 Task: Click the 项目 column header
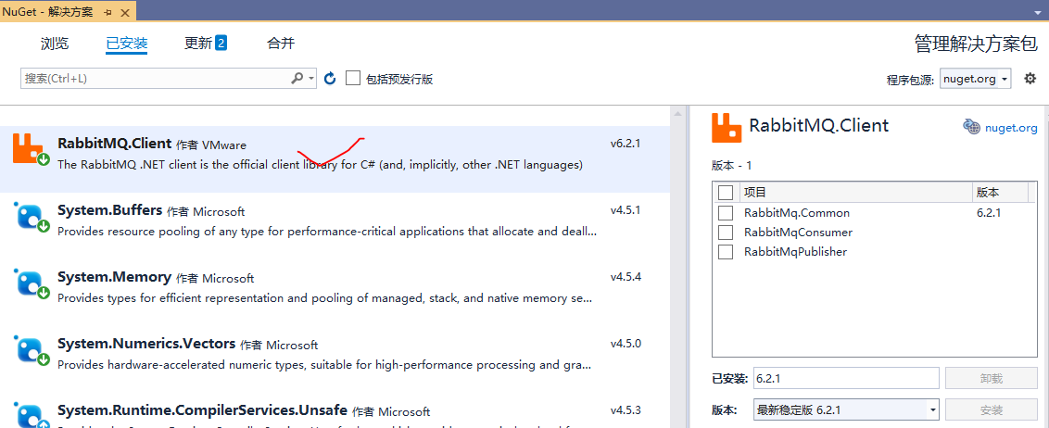tap(855, 193)
